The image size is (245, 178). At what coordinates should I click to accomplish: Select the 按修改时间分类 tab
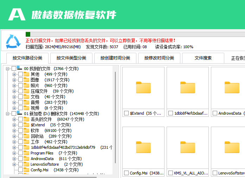(159, 58)
